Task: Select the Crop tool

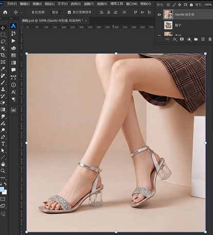Action: click(x=3, y=55)
